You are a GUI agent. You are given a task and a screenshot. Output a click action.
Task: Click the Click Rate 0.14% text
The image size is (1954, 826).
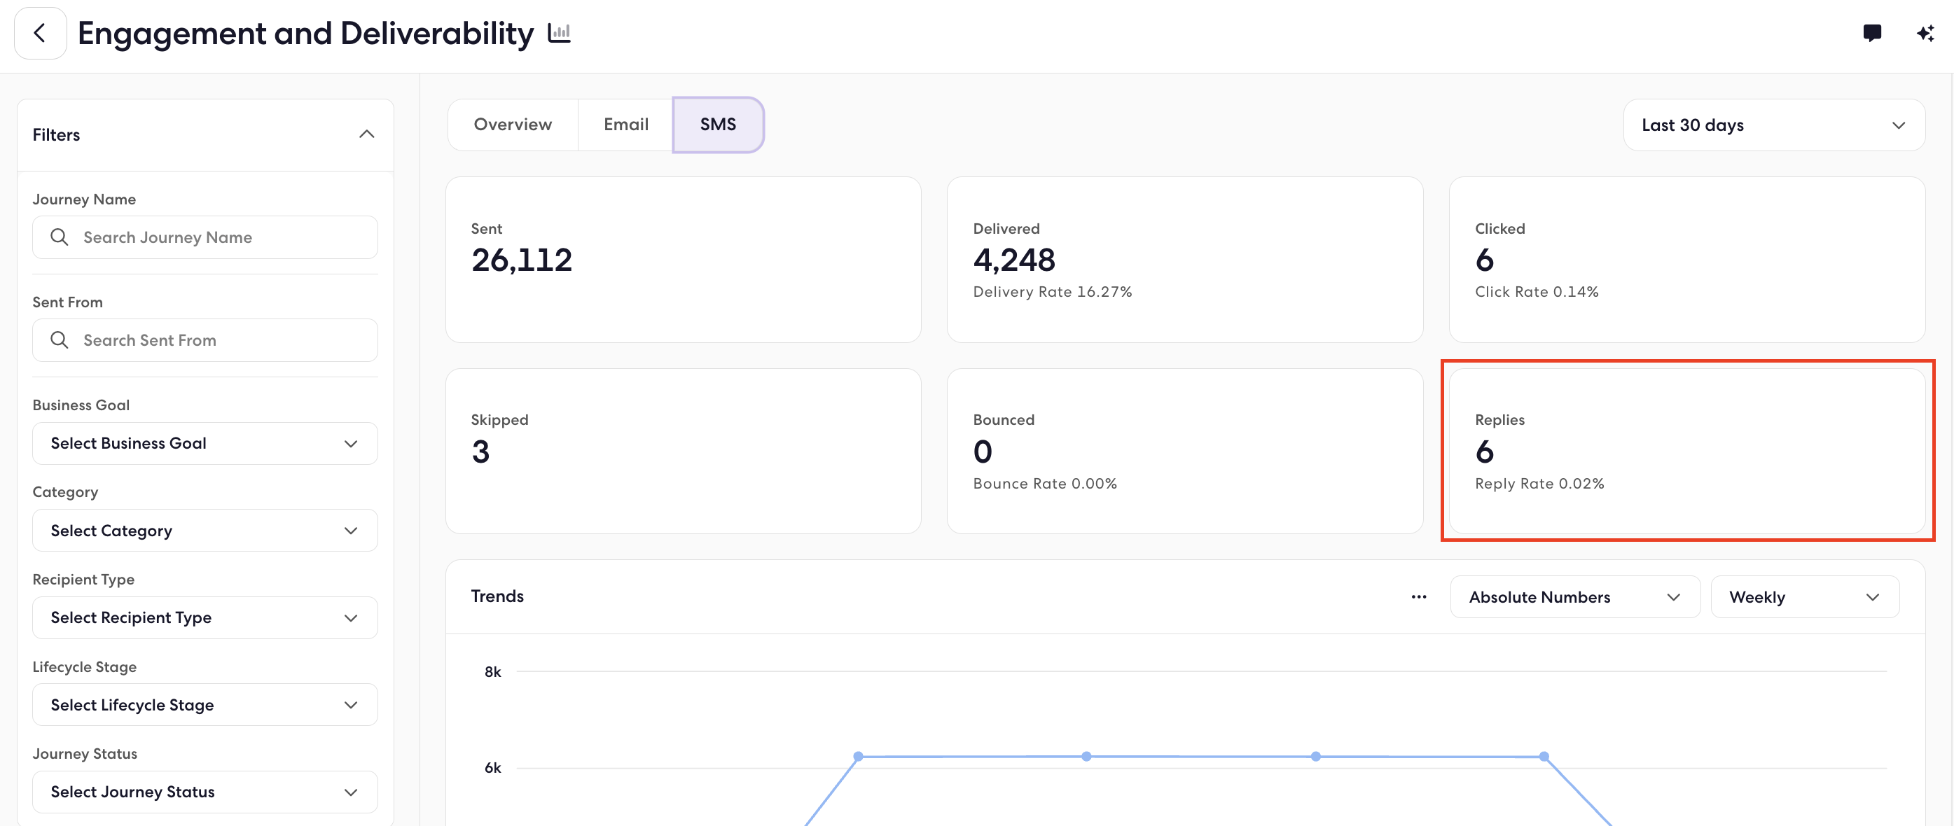1536,292
